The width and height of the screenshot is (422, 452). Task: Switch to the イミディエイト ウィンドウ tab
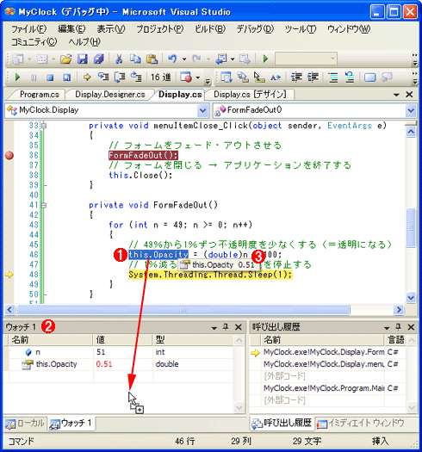click(x=361, y=424)
